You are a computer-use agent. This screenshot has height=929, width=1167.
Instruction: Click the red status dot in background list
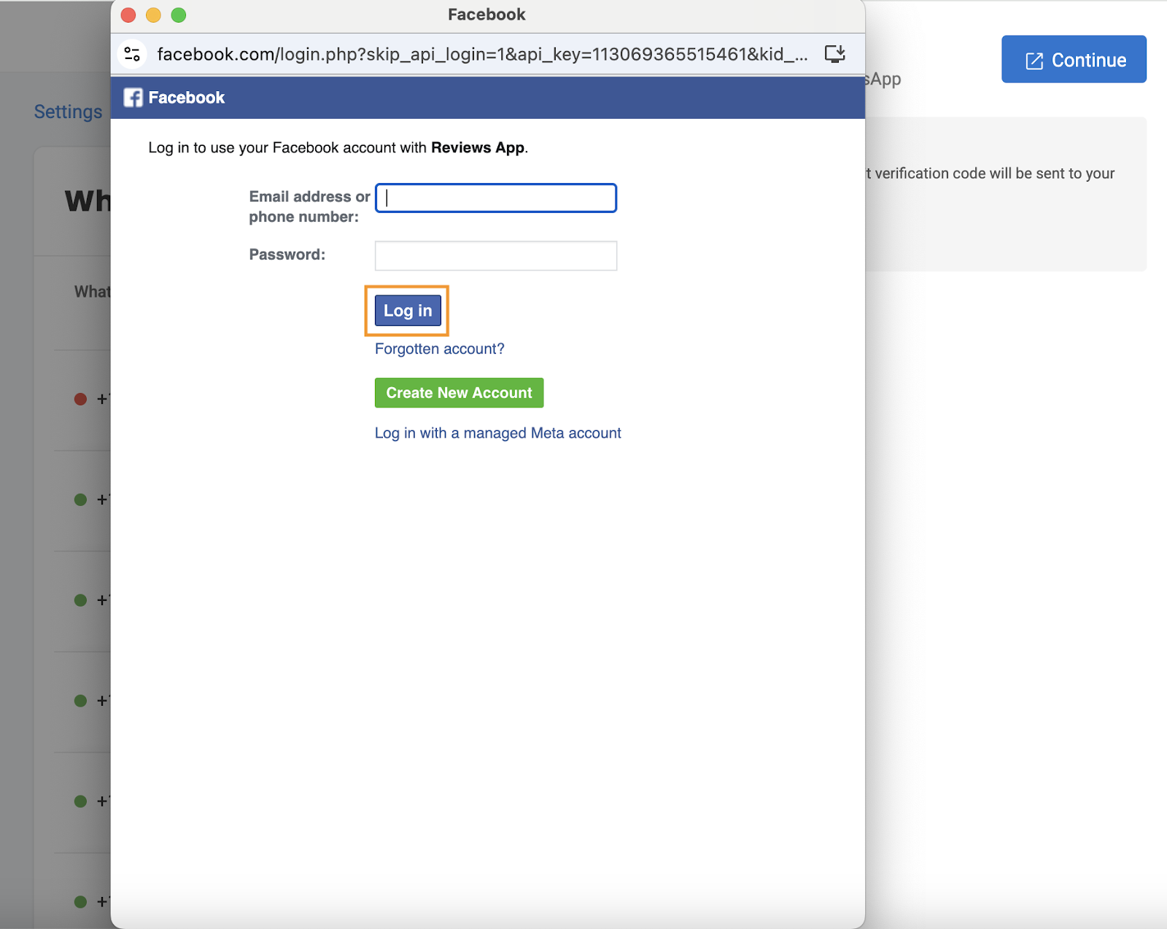click(80, 399)
